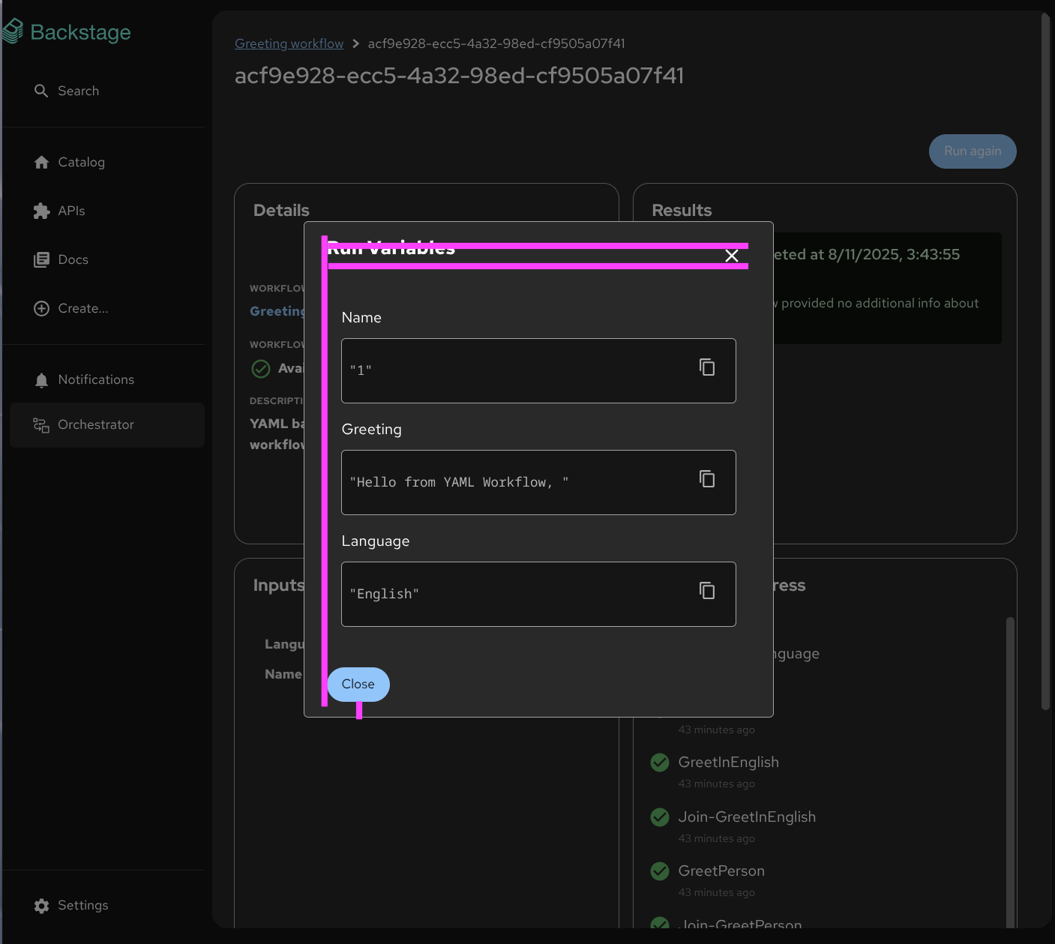Go to the Catalog page
This screenshot has width=1055, height=944.
click(x=81, y=162)
